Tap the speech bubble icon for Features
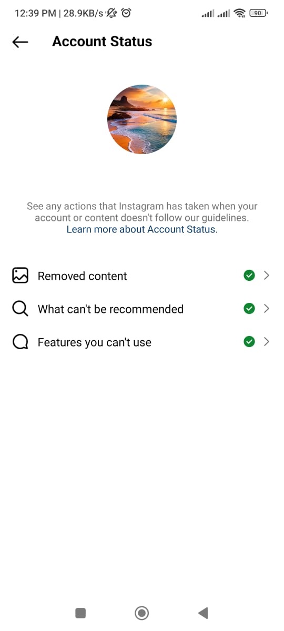 (20, 342)
